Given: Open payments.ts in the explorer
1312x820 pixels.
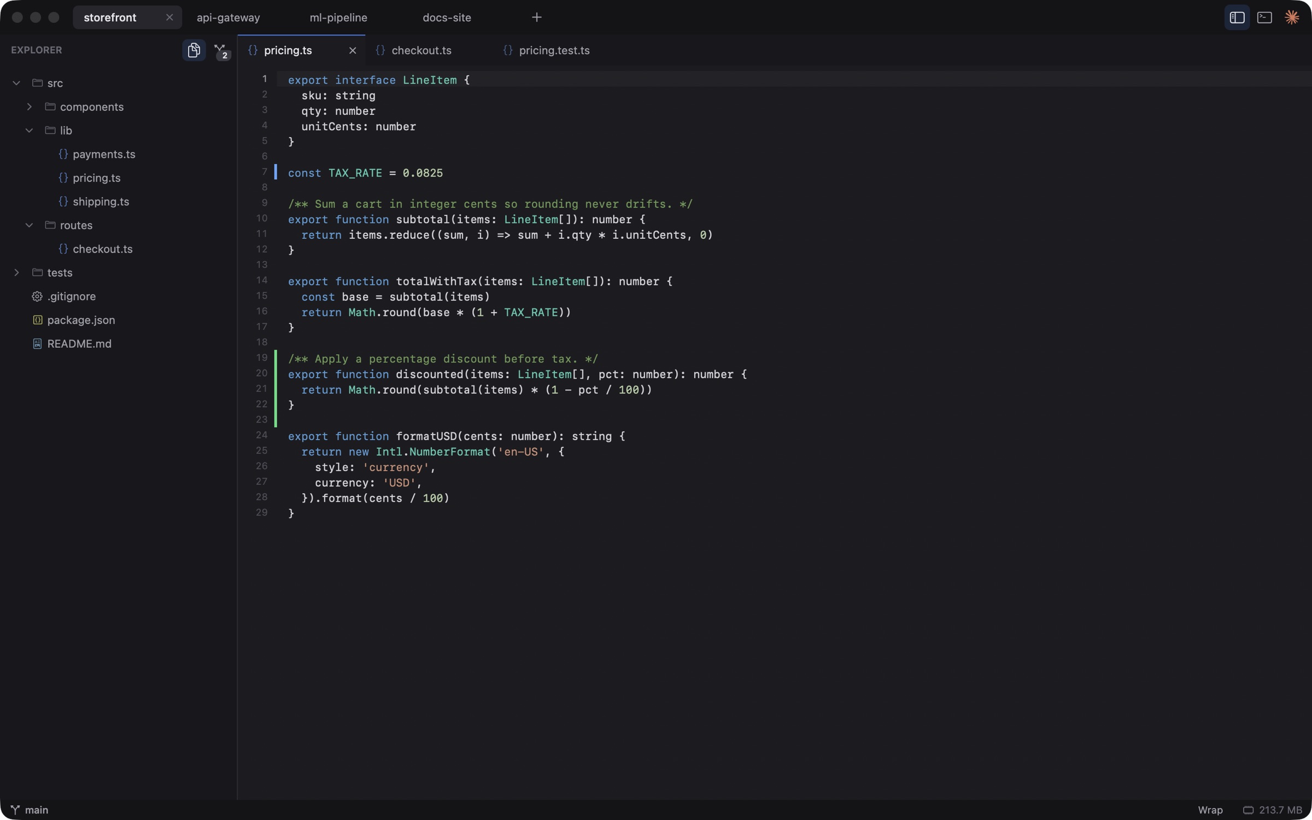Looking at the screenshot, I should 104,154.
